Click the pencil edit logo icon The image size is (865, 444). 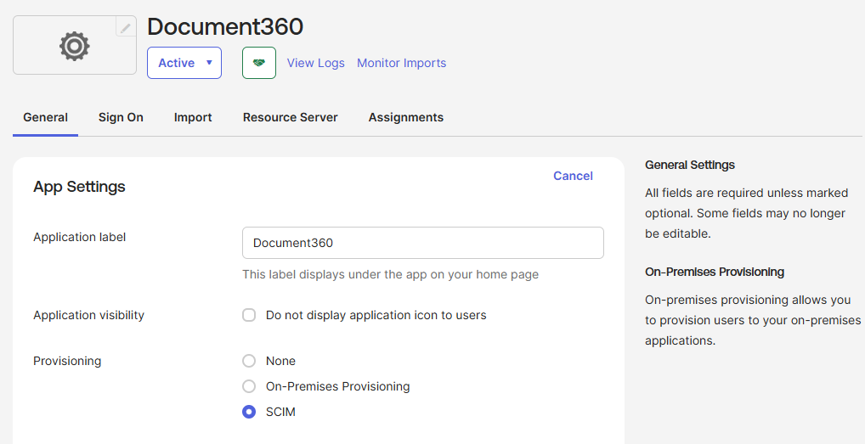pos(126,26)
